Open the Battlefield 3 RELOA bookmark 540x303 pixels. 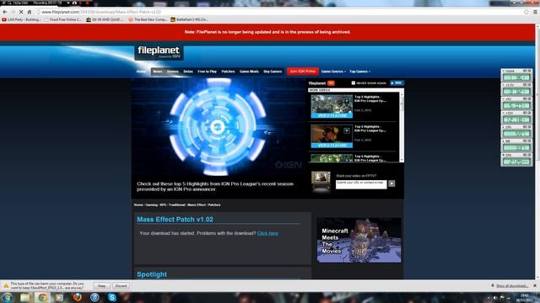(x=189, y=19)
